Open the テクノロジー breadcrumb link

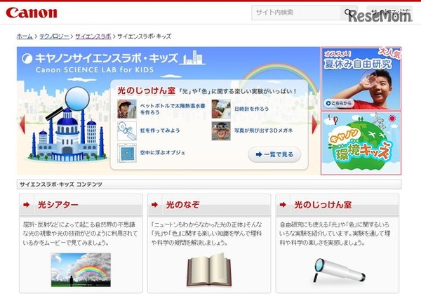(54, 36)
